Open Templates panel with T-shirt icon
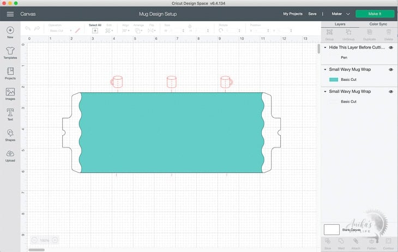Viewport: 398px width, 252px height. 10,53
